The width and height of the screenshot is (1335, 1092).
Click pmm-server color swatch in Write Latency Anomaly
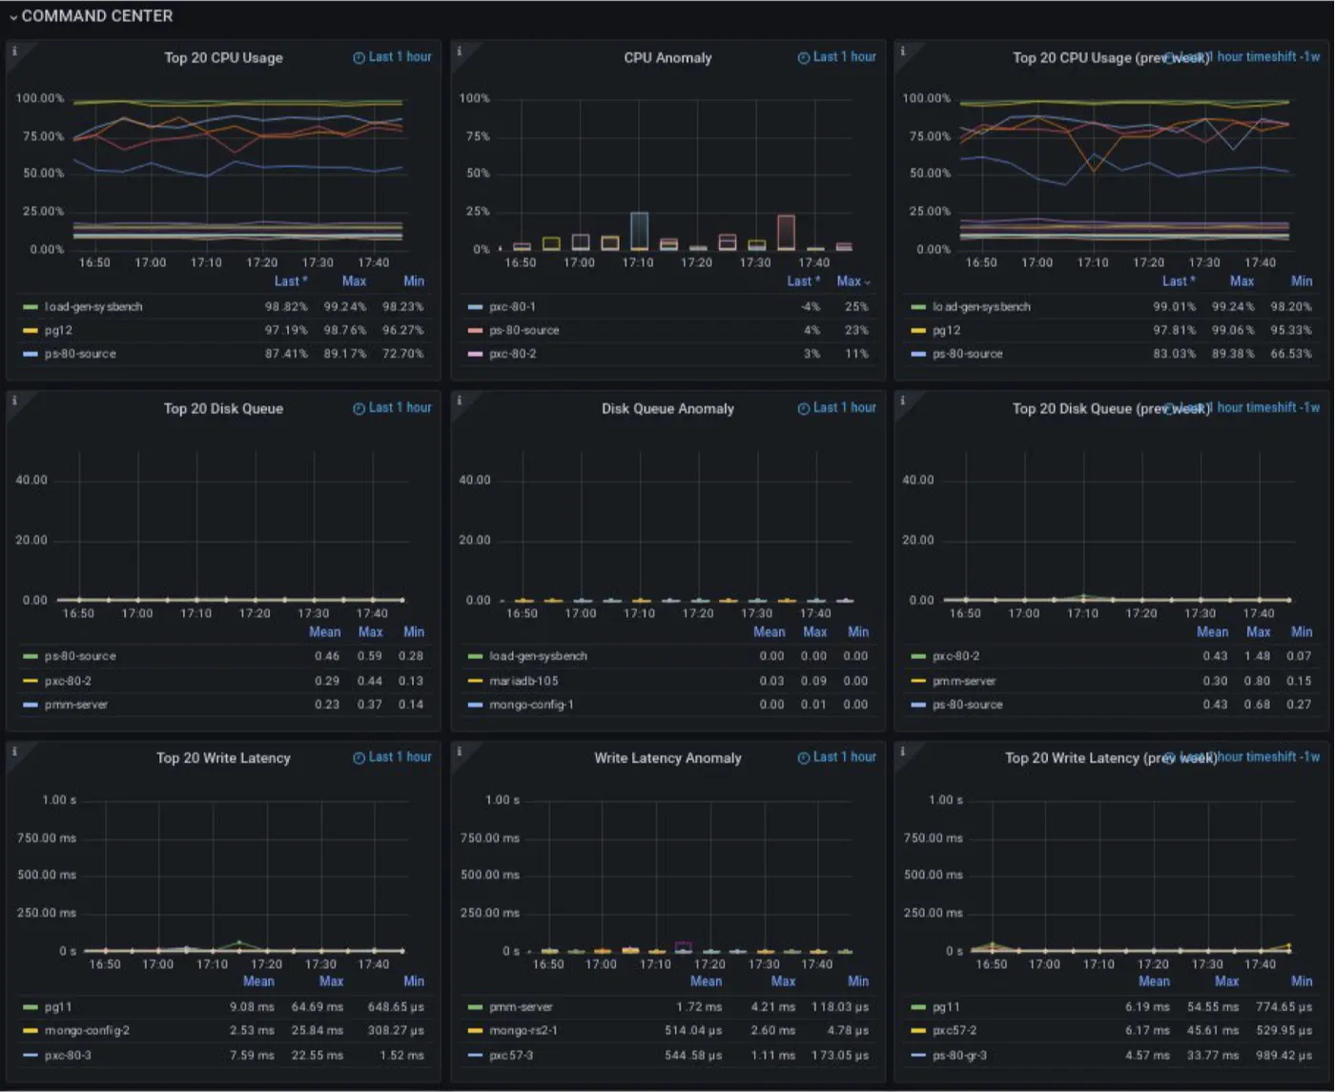476,1007
